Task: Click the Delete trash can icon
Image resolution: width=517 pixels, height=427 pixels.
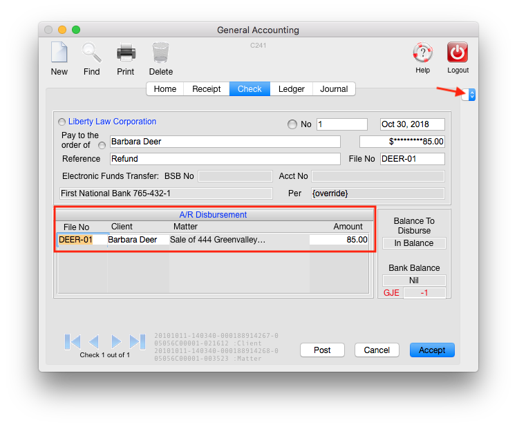Action: [160, 53]
